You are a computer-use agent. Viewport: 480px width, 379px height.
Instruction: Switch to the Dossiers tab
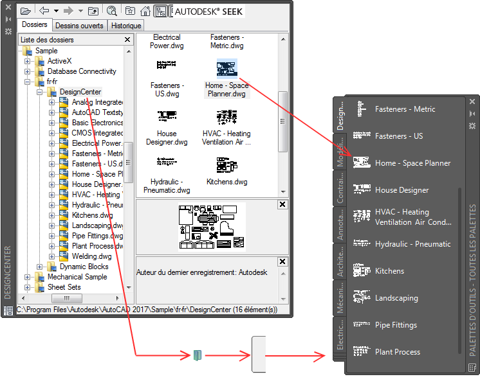click(35, 24)
